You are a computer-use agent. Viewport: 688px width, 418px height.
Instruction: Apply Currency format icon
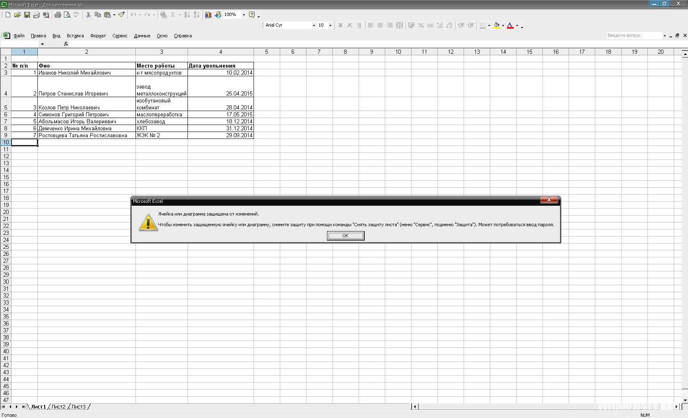[x=411, y=25]
